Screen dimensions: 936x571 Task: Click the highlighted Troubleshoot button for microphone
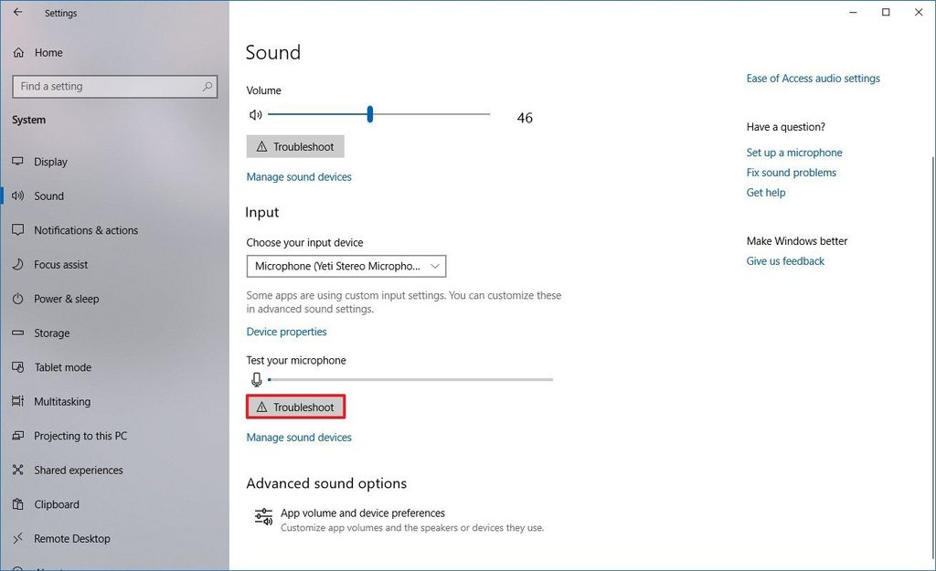(295, 407)
